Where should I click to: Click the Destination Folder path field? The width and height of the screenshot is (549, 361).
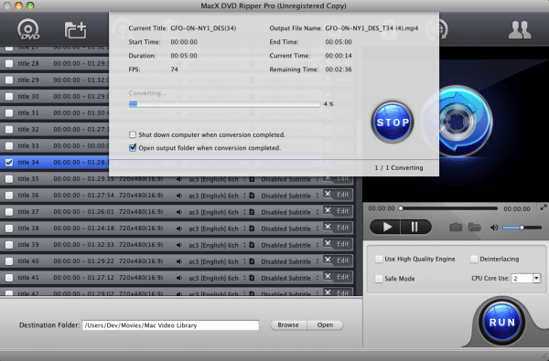170,325
